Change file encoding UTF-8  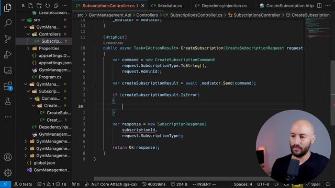click(263, 184)
